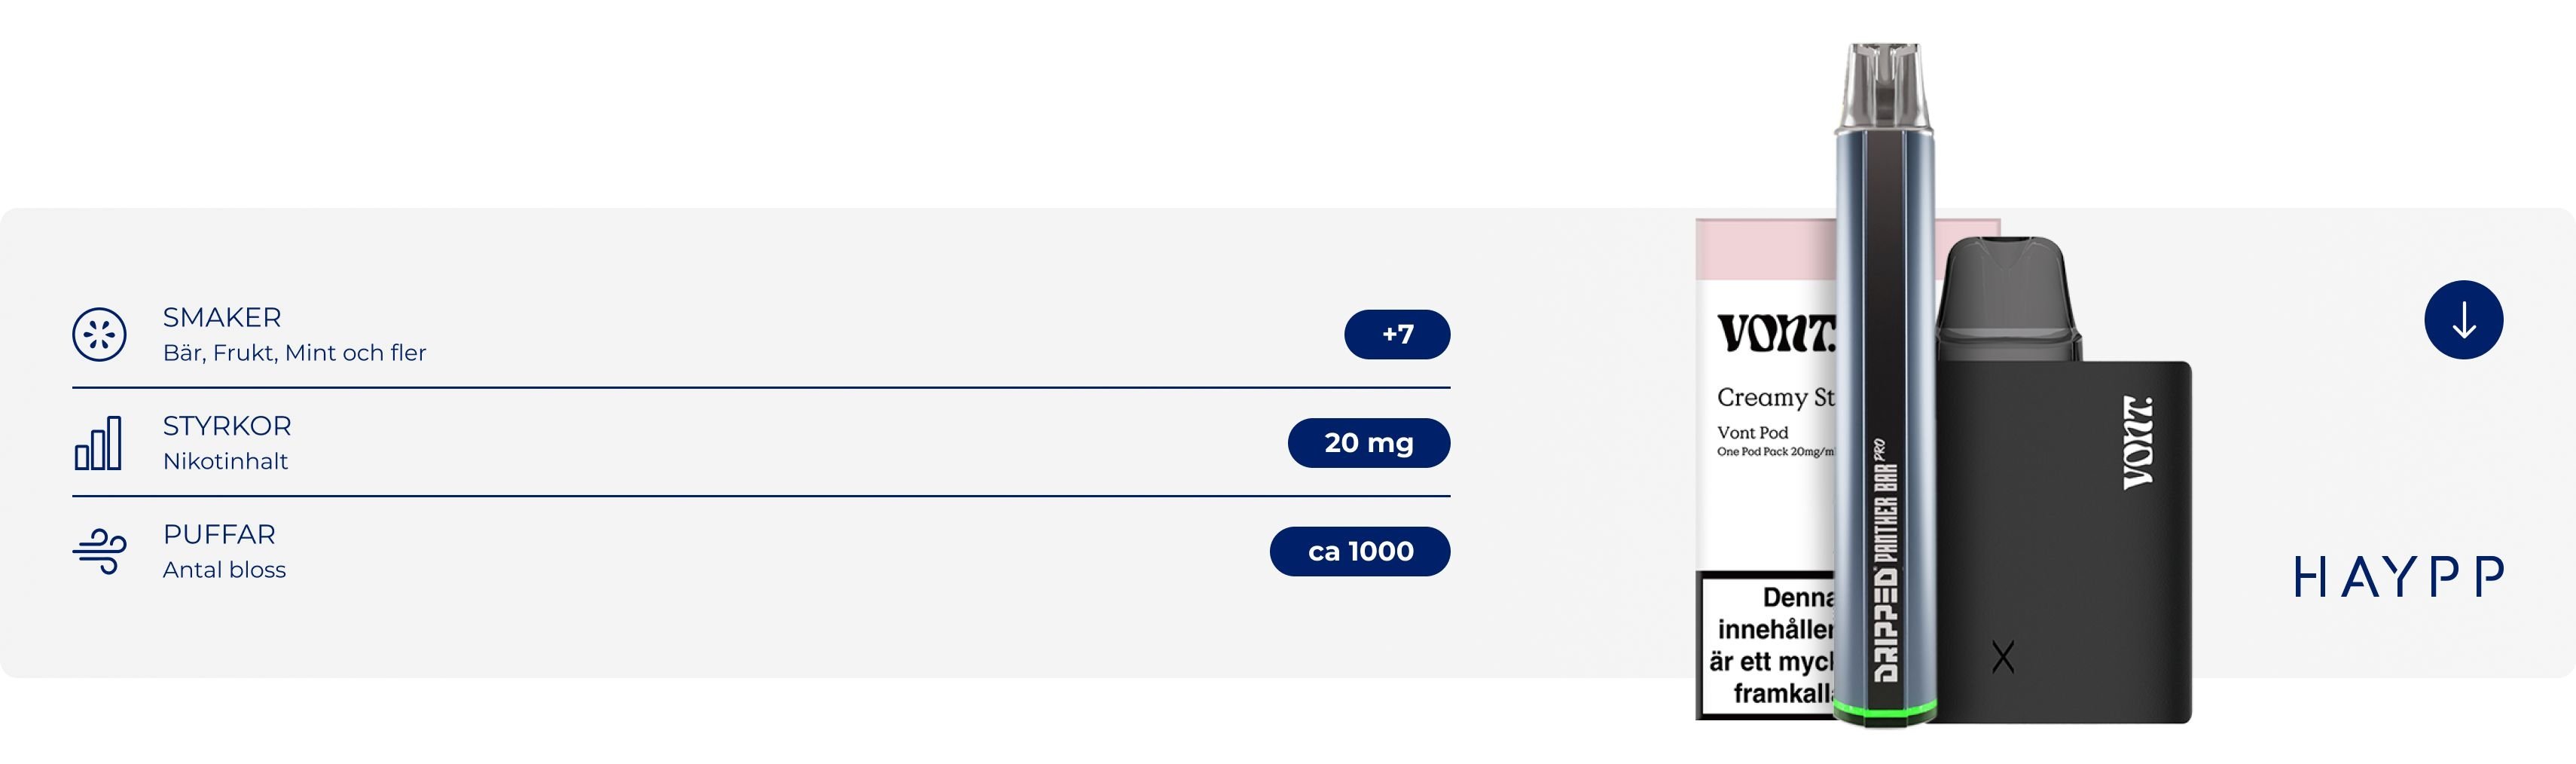This screenshot has width=2576, height=764.
Task: Click the Dripped Panther Bar Pro vape pen
Action: [x=1884, y=385]
